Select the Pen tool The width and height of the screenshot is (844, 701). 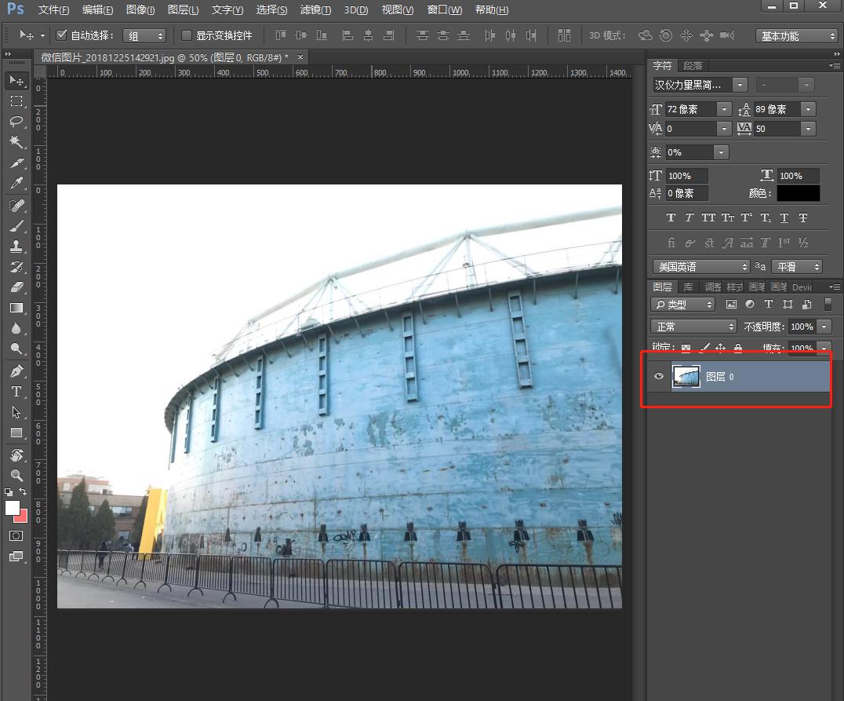[16, 371]
